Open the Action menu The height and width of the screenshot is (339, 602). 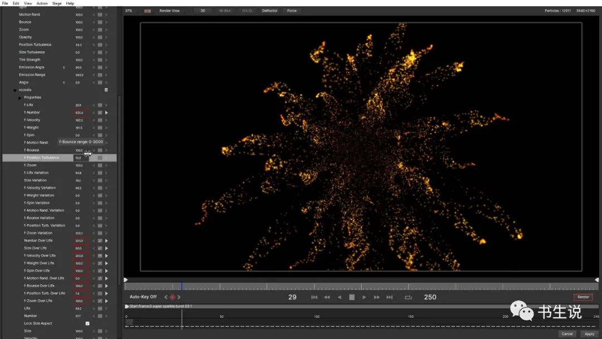(x=42, y=3)
